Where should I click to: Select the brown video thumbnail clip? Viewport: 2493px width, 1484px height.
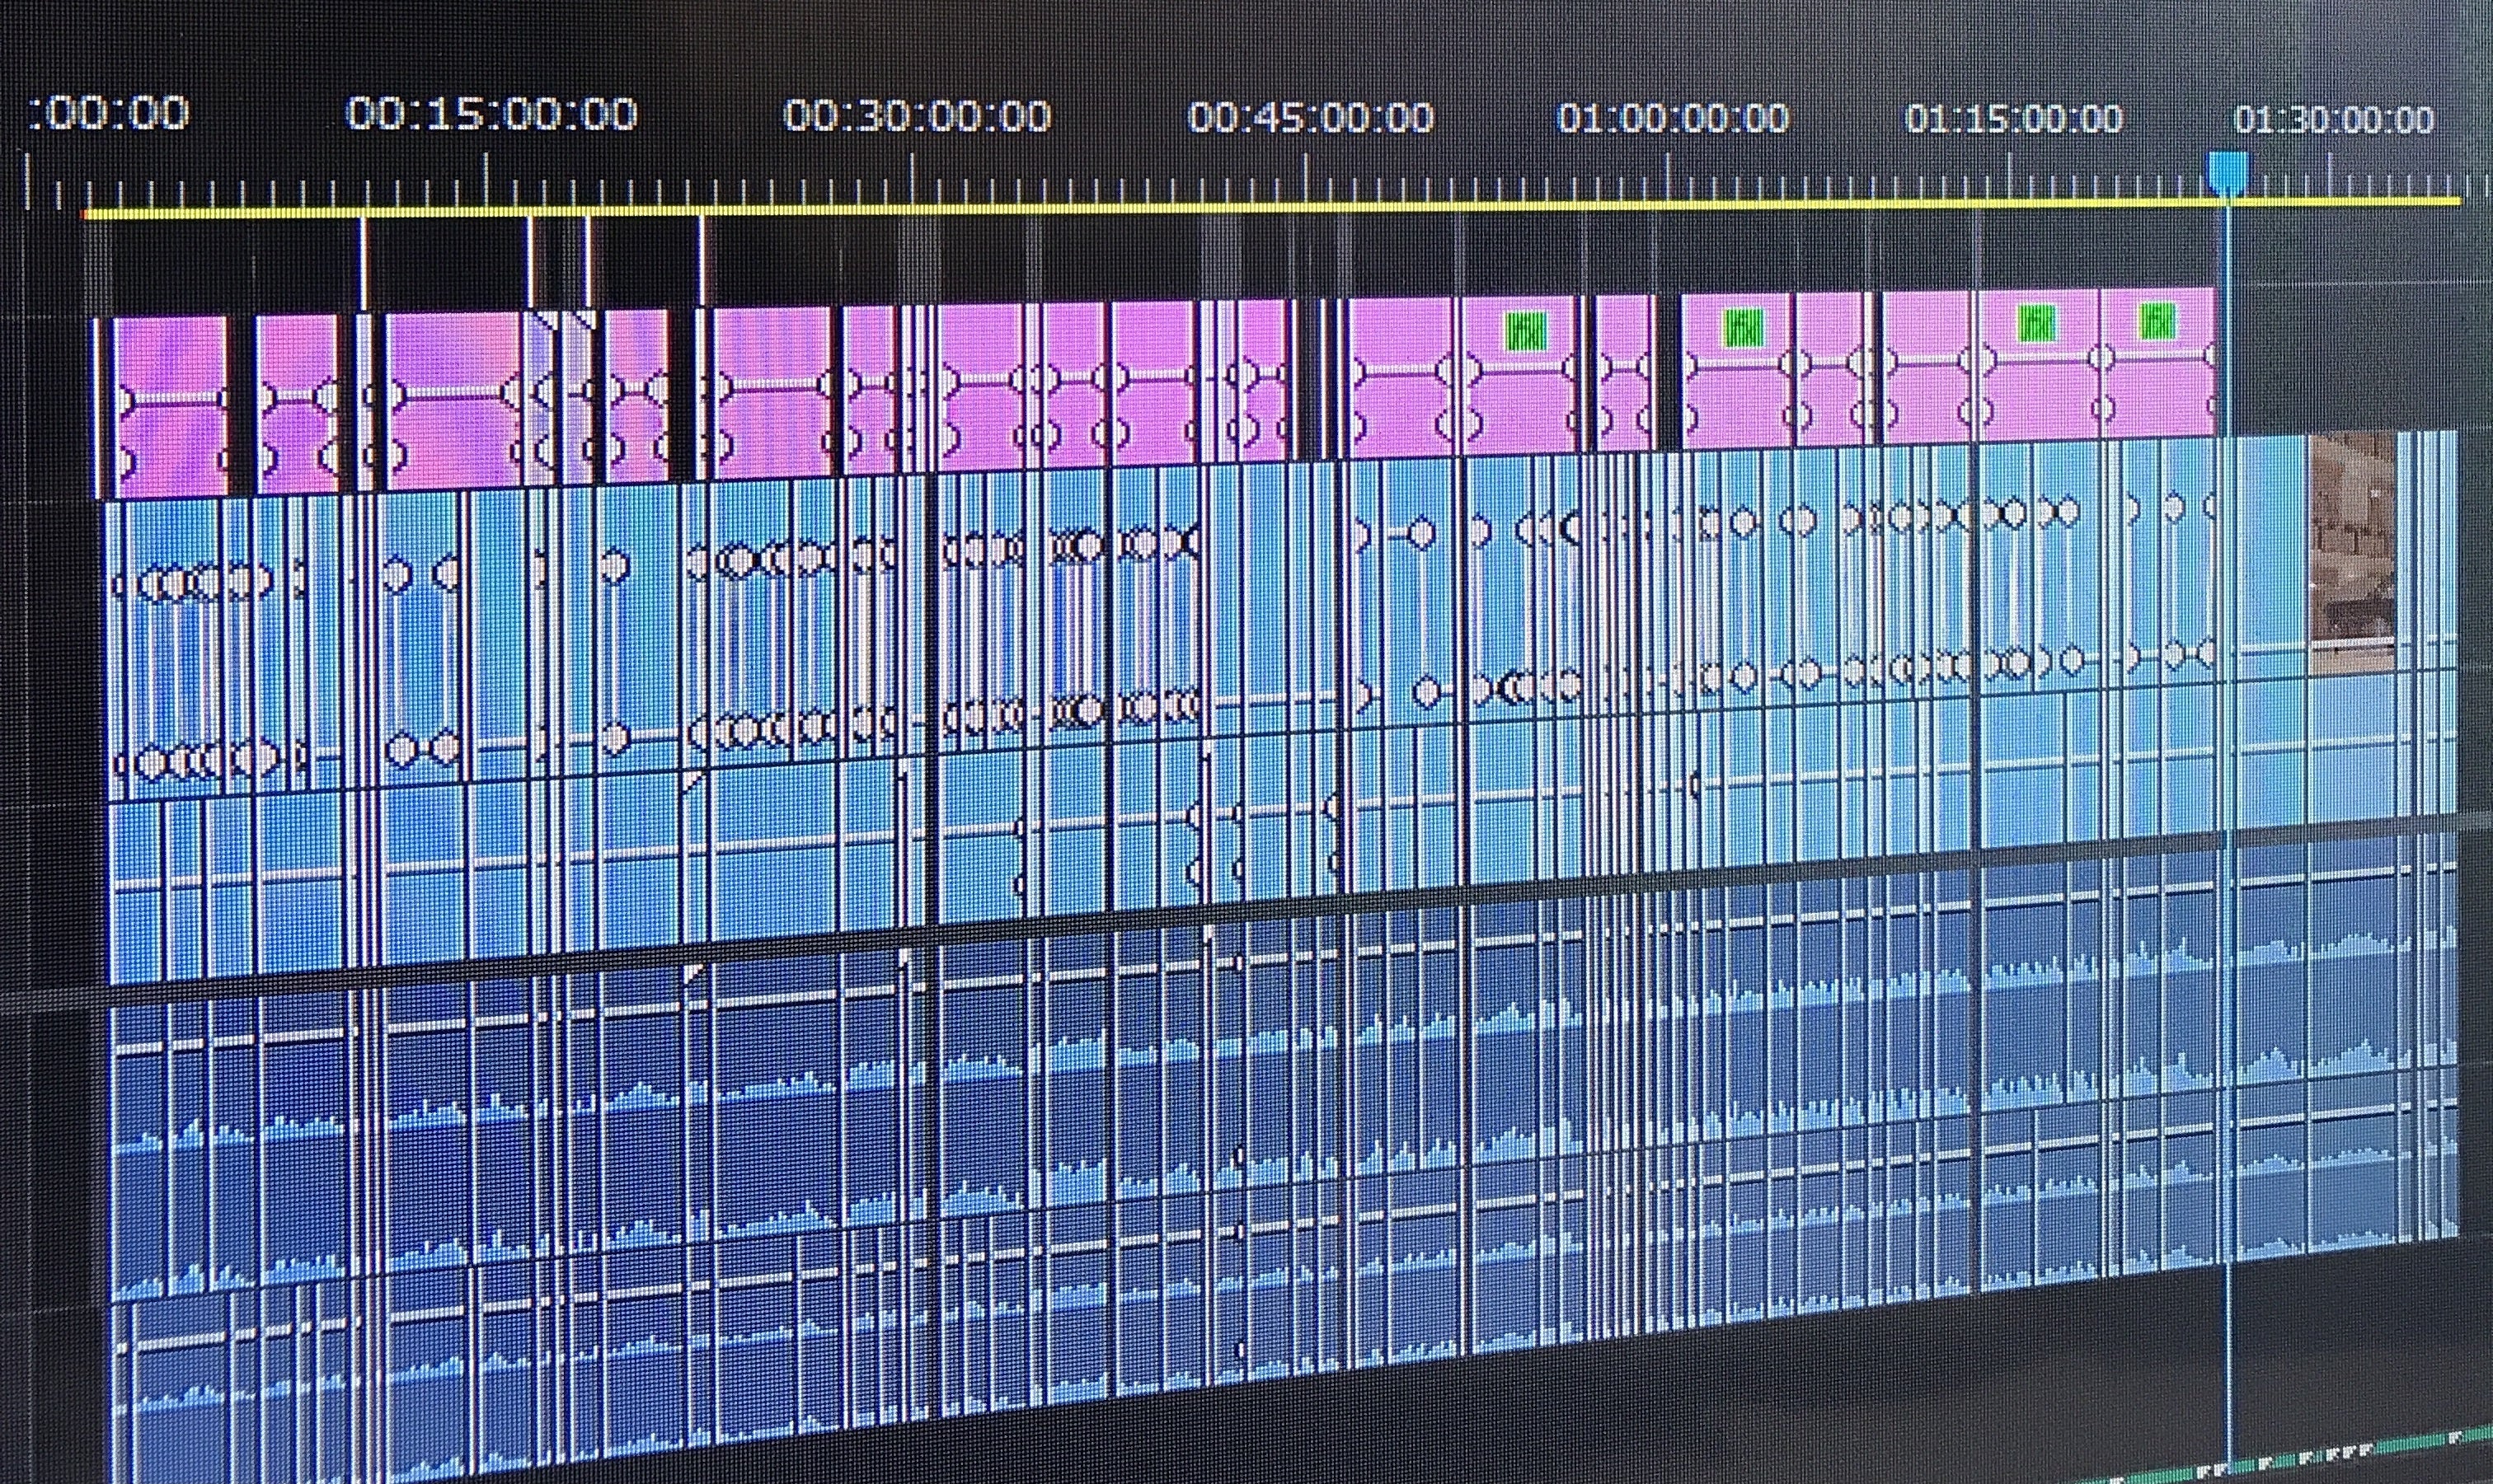point(2353,552)
